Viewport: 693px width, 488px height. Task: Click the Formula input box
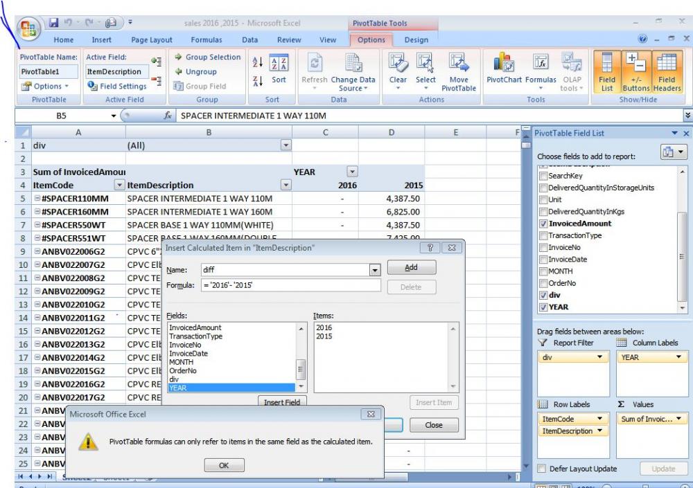coord(291,285)
